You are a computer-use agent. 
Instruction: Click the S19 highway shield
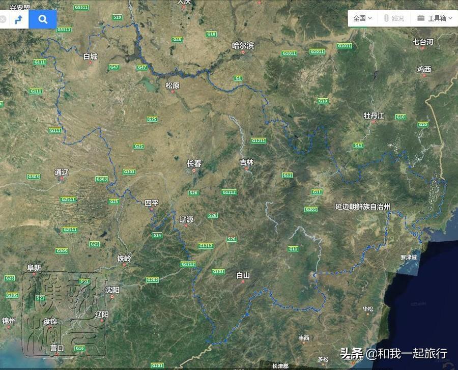click(x=118, y=17)
